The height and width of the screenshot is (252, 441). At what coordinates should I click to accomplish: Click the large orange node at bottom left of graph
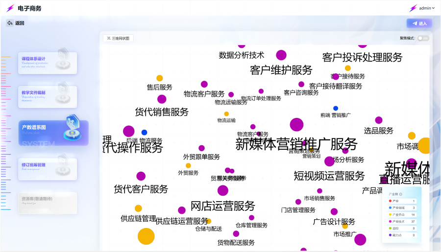point(146,236)
